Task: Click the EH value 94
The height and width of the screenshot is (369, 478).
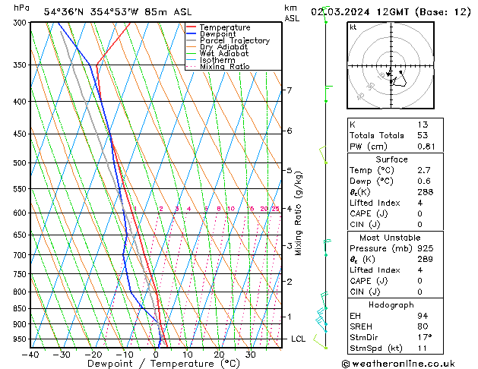Action: pyautogui.click(x=423, y=316)
